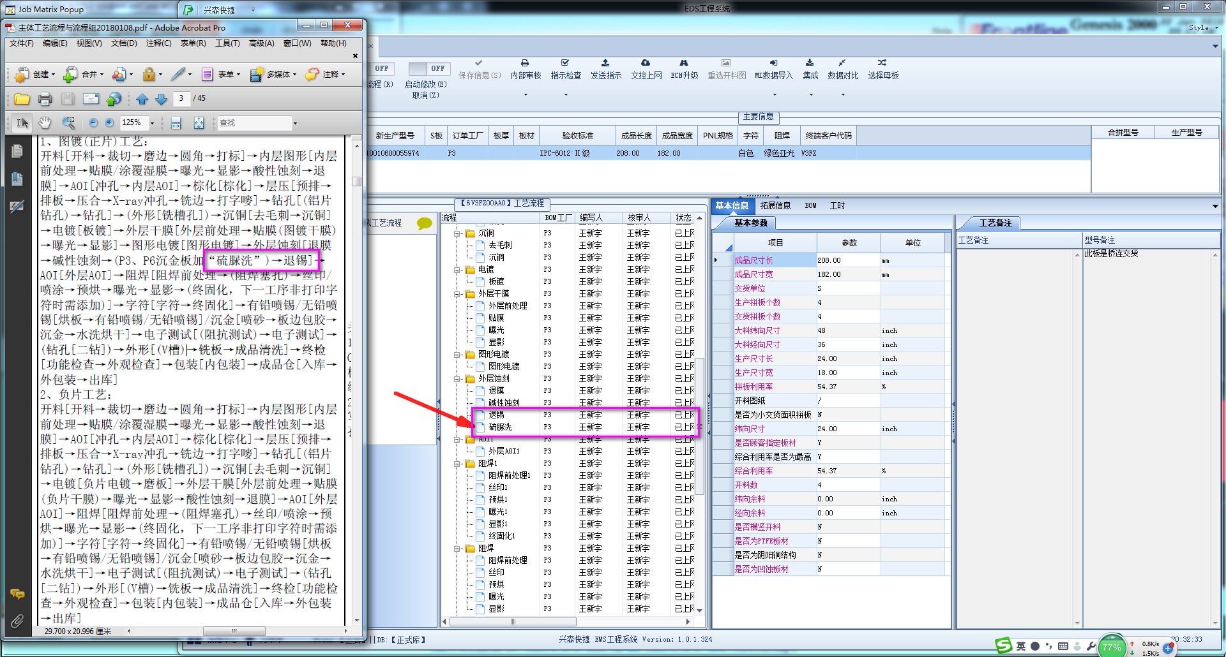Switch to the BOM tab

tap(810, 205)
